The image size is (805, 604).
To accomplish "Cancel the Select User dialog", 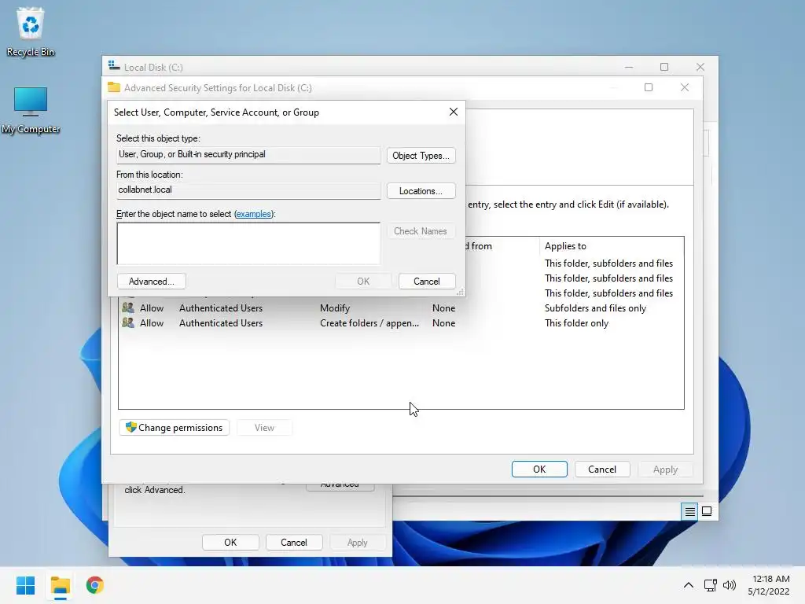I will coord(427,282).
